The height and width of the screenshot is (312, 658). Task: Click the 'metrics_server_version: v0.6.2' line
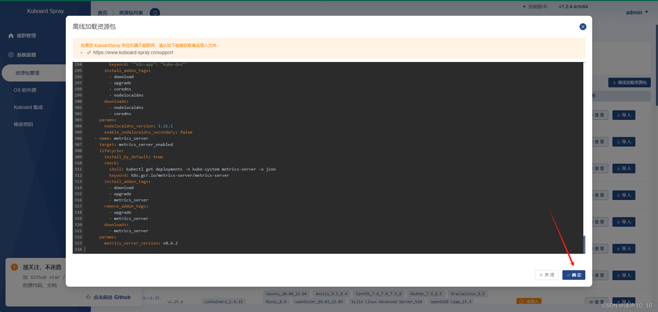[x=141, y=243]
